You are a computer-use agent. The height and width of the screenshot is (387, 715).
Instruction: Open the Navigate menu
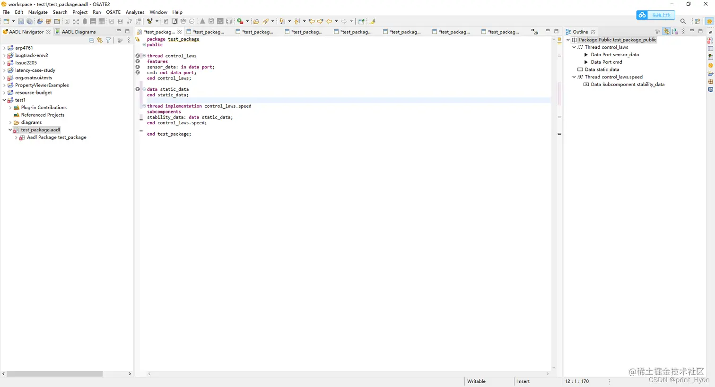click(38, 12)
